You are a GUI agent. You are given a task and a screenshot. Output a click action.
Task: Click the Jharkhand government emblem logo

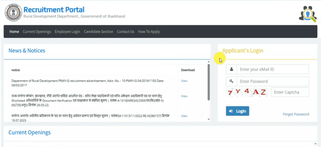[13, 12]
